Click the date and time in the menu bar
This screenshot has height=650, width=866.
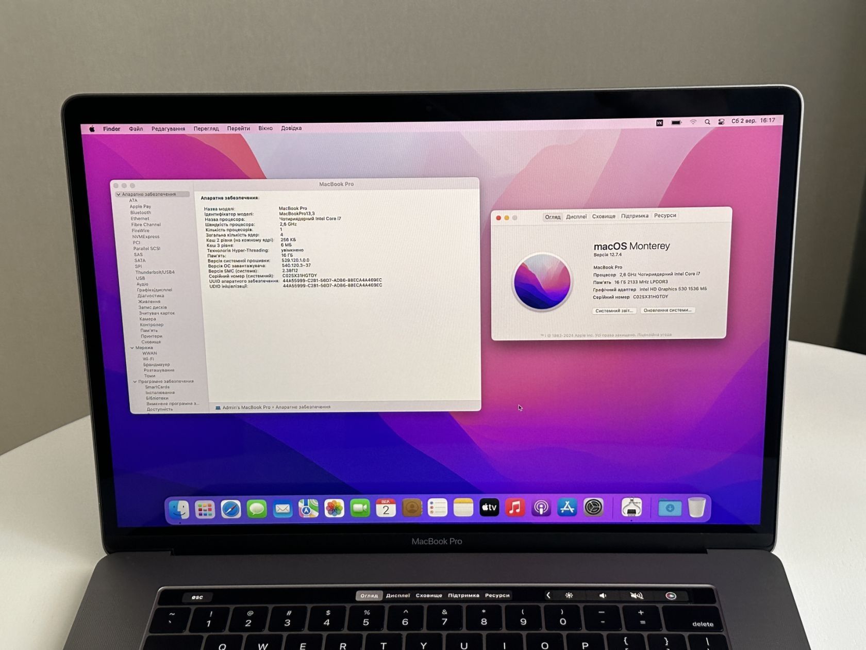click(753, 121)
